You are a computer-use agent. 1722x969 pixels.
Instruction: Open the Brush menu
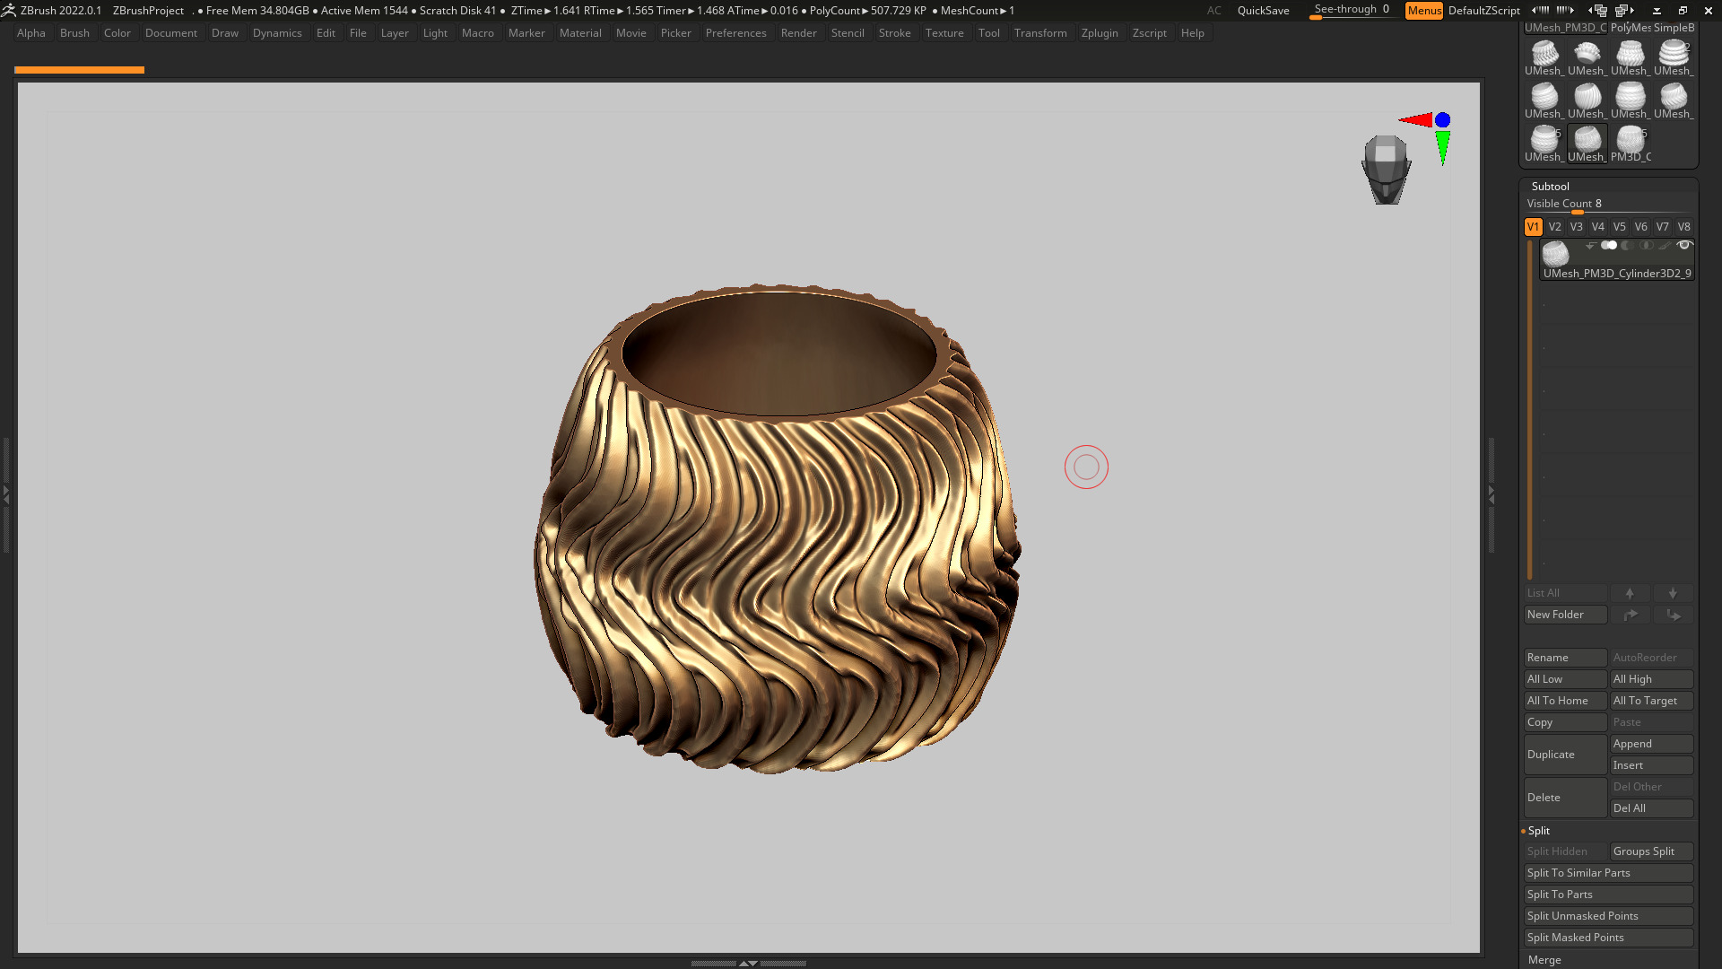click(74, 33)
